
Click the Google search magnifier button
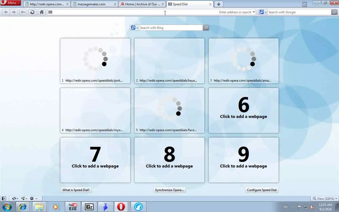[x=334, y=12]
